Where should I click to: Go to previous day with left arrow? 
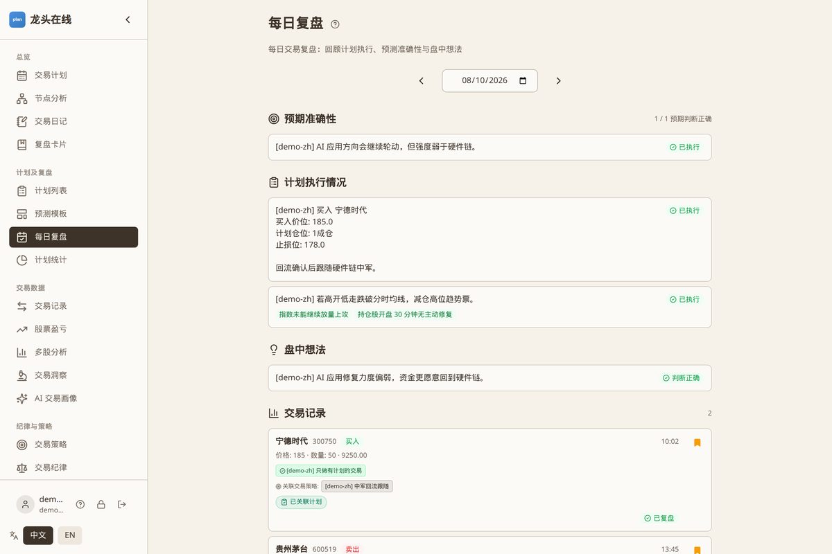(x=422, y=81)
